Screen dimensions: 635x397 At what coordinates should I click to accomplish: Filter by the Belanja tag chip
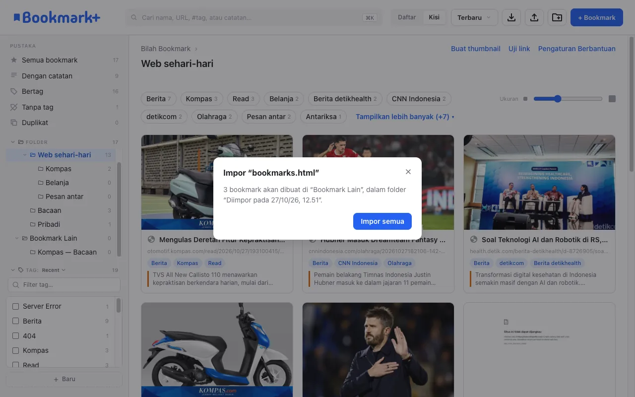(284, 99)
